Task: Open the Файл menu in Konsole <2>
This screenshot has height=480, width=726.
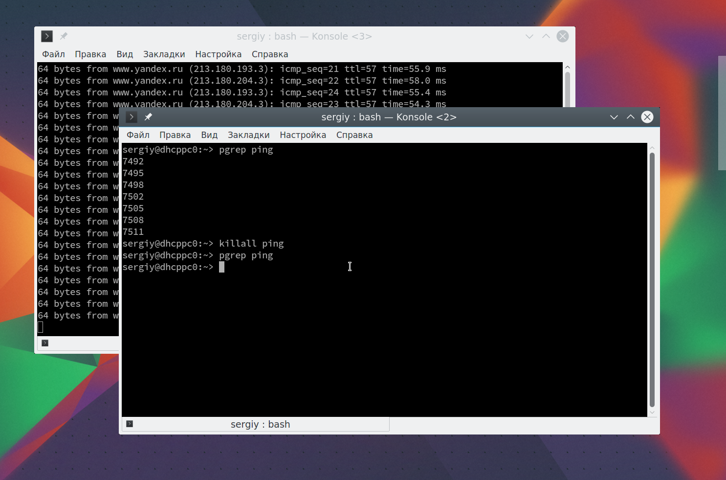Action: click(x=138, y=135)
